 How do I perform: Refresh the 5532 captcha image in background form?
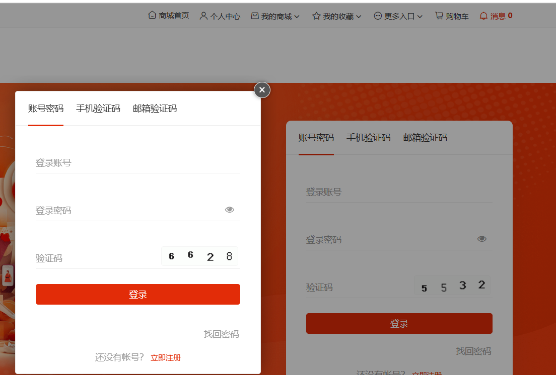click(452, 286)
